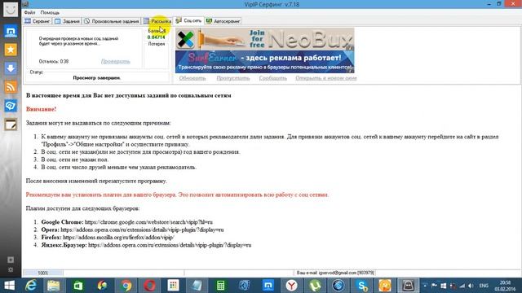Click Открыть в новом окне link
This screenshot has width=522, height=293.
(326, 78)
